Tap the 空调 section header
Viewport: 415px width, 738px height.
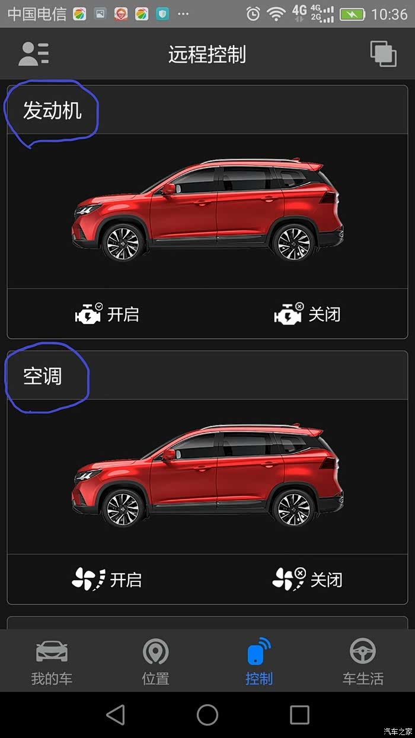click(x=43, y=376)
